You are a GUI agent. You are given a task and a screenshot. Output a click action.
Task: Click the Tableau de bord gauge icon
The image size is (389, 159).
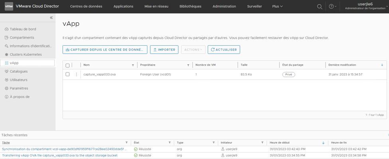coord(7,29)
